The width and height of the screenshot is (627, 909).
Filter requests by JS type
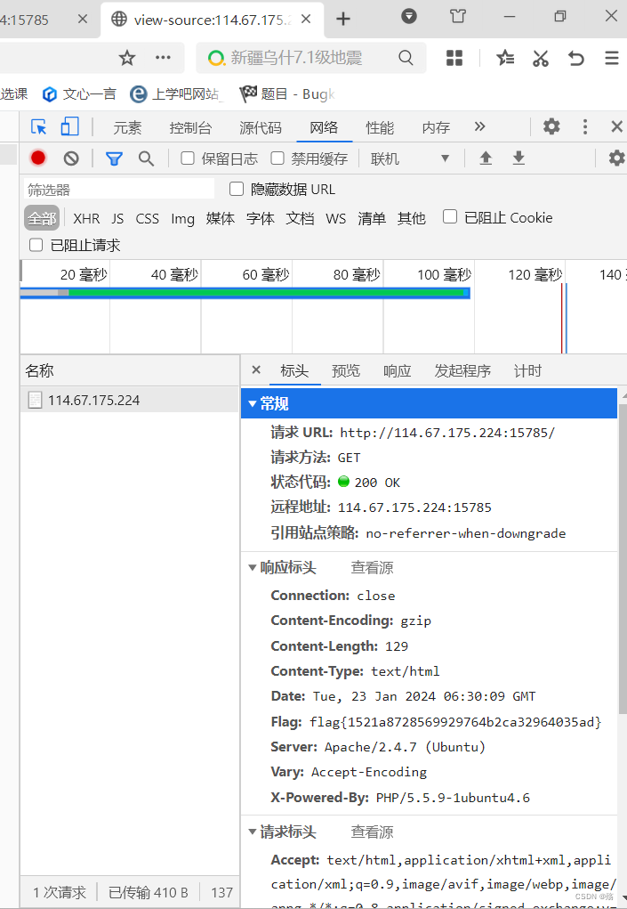(117, 218)
